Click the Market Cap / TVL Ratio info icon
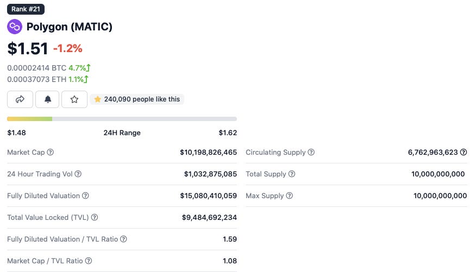The width and height of the screenshot is (475, 272). (x=89, y=261)
